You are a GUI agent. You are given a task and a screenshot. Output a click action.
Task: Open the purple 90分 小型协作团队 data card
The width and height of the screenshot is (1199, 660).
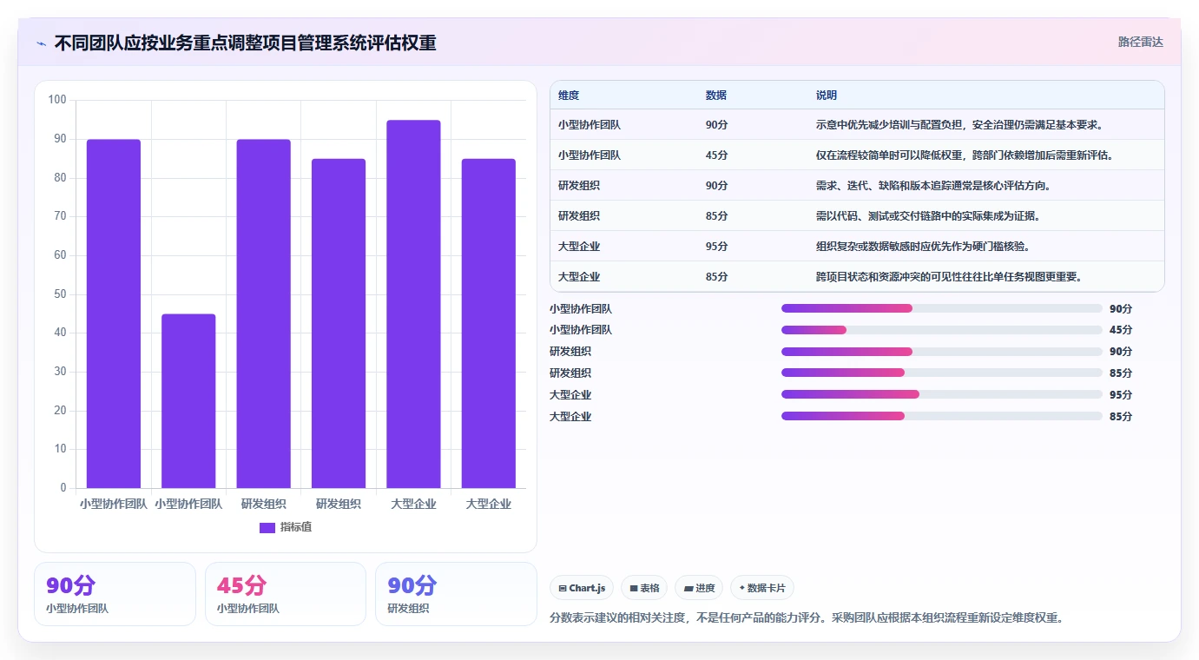115,594
